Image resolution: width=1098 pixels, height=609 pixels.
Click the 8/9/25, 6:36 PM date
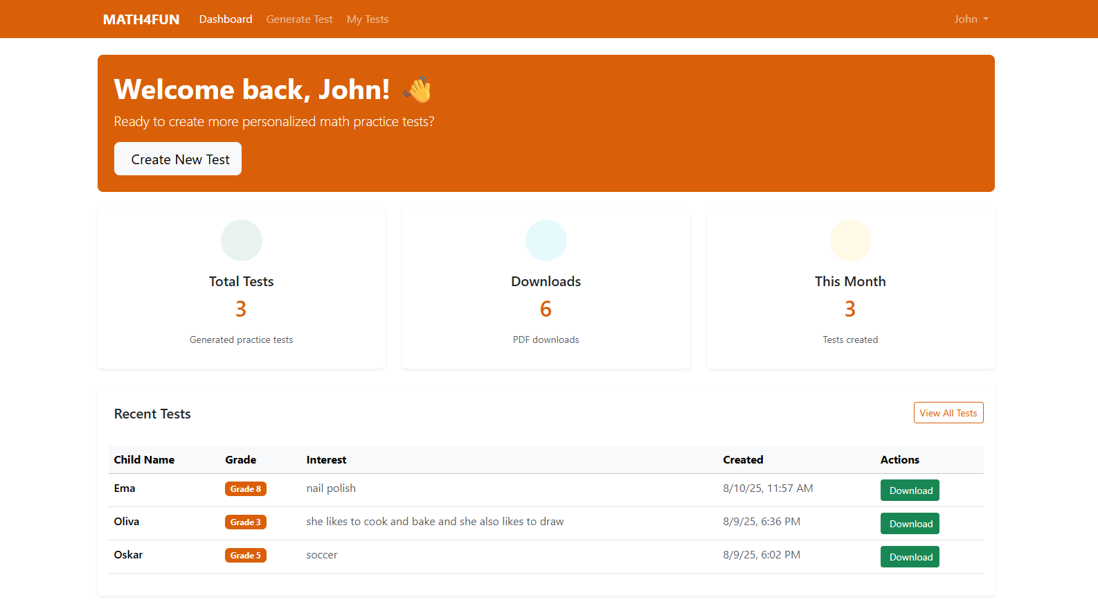tap(762, 522)
